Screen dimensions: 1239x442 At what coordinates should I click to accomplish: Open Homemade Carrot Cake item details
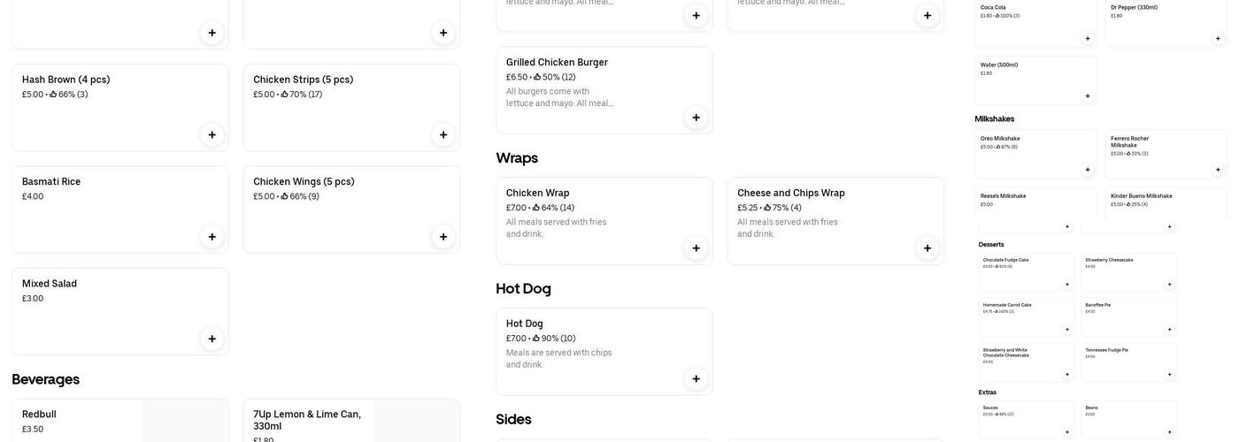point(1007,305)
